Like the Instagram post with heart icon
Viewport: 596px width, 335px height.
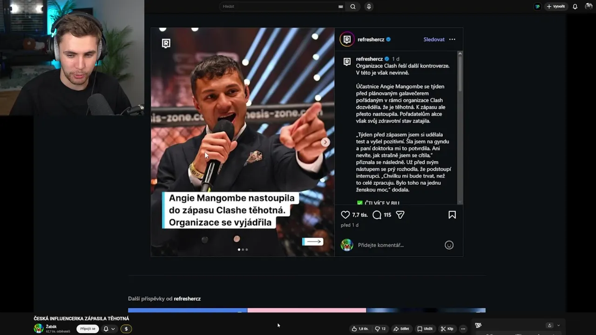(345, 214)
